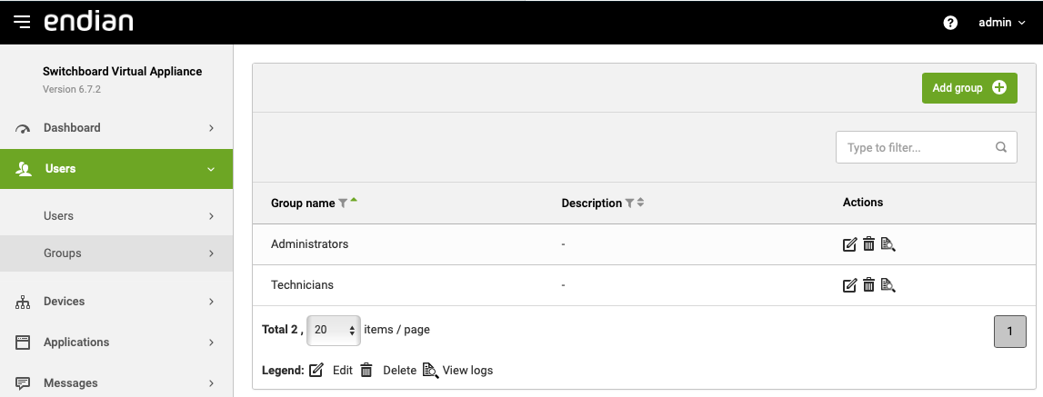Open the help question mark icon
The width and height of the screenshot is (1043, 397).
pos(950,23)
